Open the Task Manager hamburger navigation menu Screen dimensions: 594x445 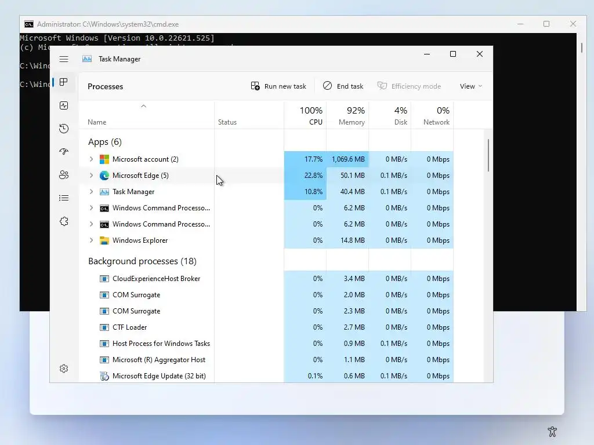tap(64, 59)
